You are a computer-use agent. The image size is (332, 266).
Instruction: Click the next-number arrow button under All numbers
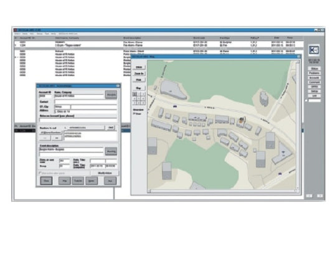pos(57,138)
